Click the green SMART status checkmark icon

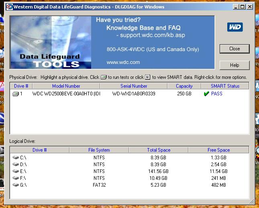click(x=206, y=94)
